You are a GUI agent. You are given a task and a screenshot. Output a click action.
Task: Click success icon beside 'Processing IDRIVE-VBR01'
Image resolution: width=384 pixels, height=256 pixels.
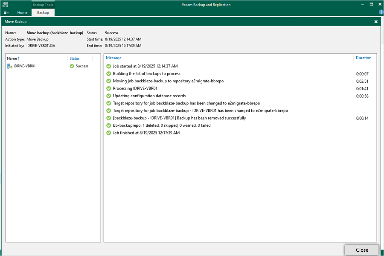point(109,88)
